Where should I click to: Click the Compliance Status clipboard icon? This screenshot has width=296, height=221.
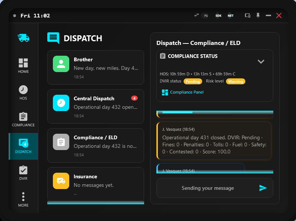tap(163, 56)
